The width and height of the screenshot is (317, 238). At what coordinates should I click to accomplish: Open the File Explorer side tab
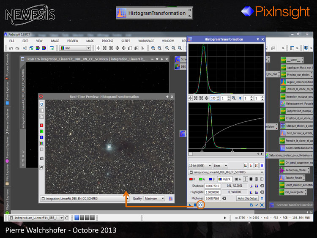pos(7,175)
